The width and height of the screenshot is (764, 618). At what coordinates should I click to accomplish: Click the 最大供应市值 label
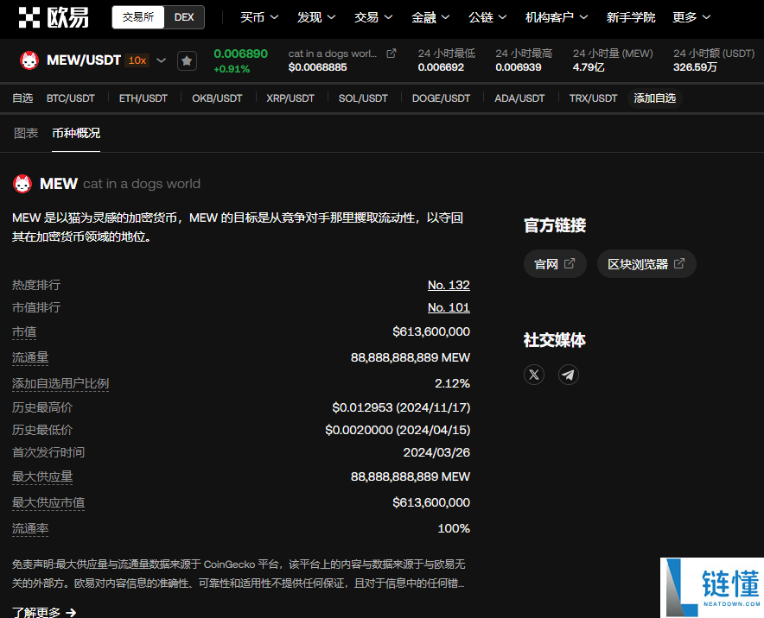(48, 502)
